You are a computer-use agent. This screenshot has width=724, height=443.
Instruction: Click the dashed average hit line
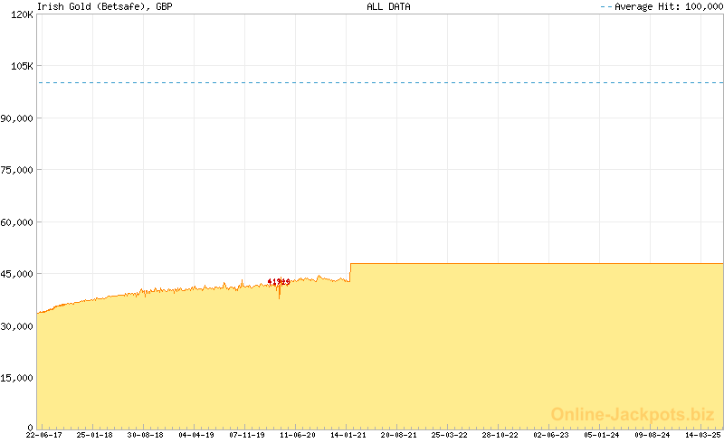[380, 83]
